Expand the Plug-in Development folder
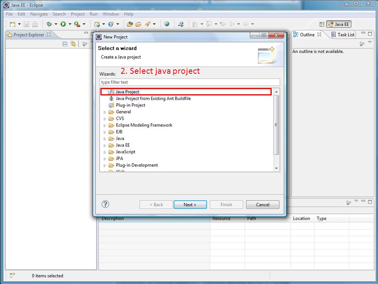 click(x=105, y=165)
